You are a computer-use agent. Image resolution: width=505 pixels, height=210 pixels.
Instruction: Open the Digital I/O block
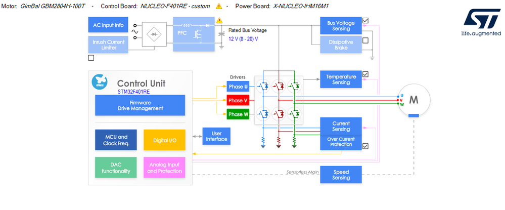(164, 140)
